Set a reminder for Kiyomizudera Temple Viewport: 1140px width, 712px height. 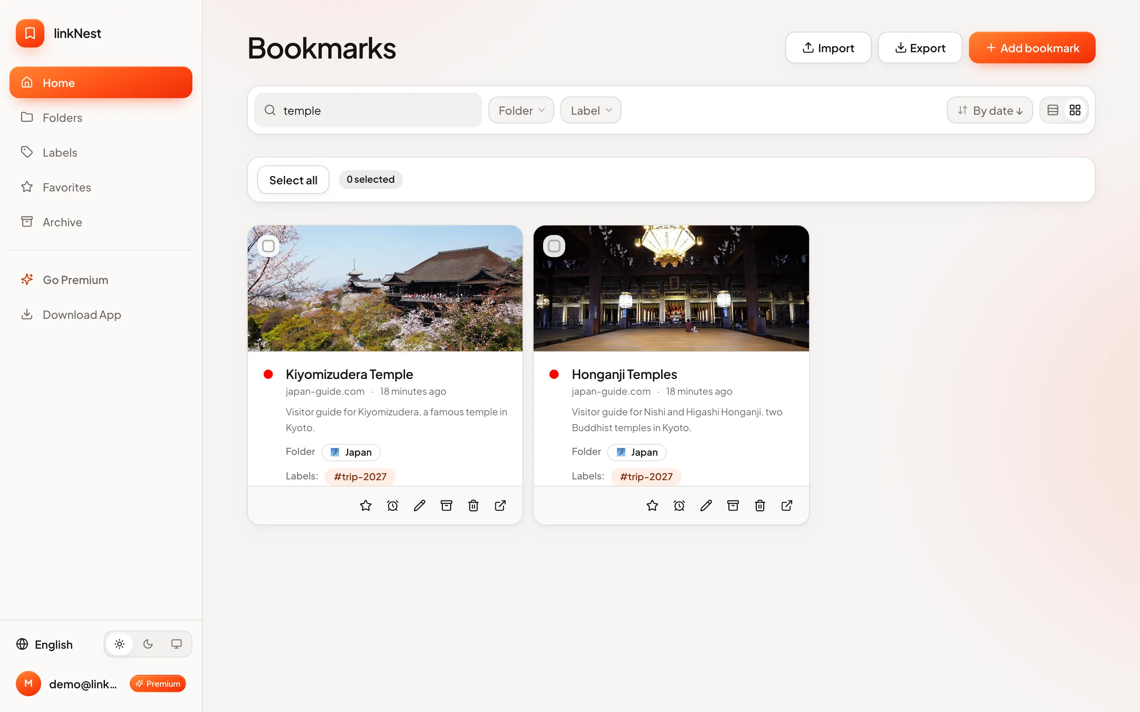pos(392,505)
